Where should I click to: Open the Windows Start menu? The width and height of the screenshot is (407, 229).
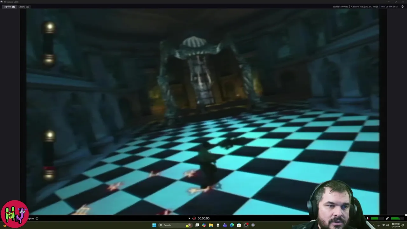pos(154,225)
